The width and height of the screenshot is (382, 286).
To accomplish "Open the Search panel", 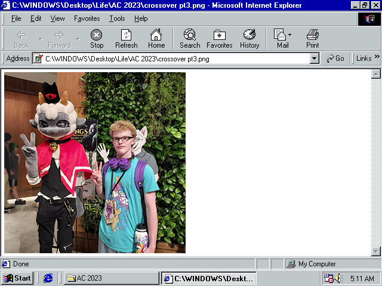I will pos(190,39).
